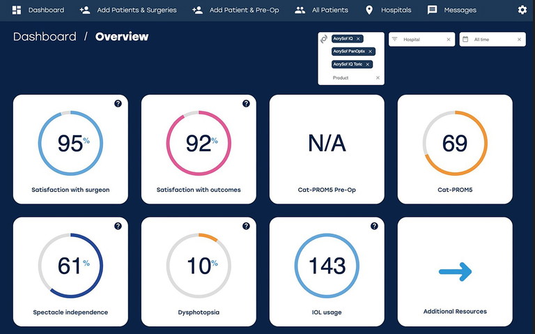The height and width of the screenshot is (334, 535).
Task: Go to Add Patients & Surgeries
Action: (128, 10)
